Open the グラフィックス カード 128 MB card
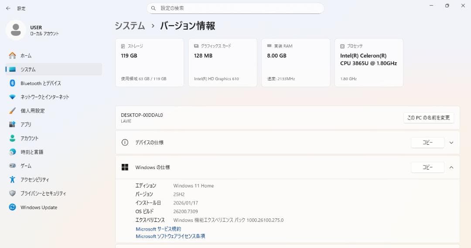 pos(222,62)
